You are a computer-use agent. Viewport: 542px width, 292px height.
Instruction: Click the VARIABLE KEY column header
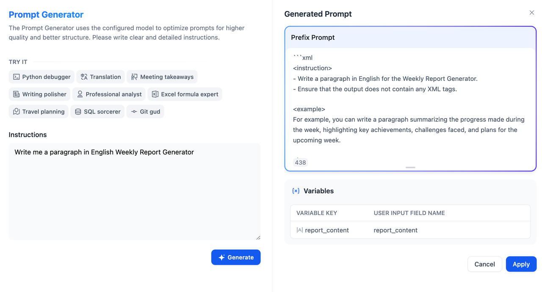(317, 213)
